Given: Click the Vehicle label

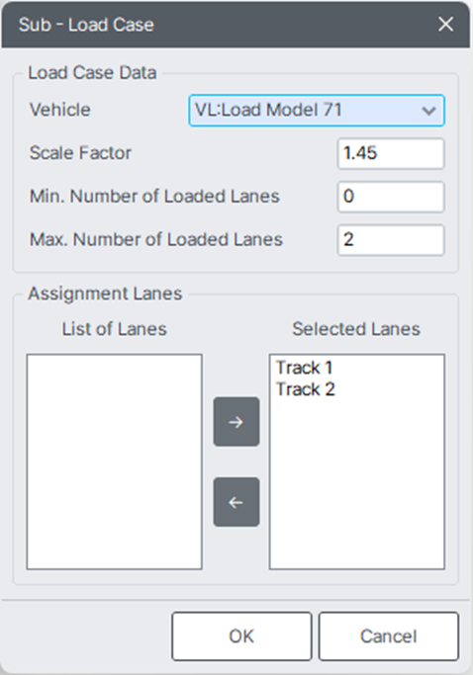Looking at the screenshot, I should click(x=60, y=110).
